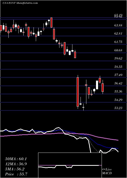Click the 62.81 price axis label
Screen dimensions: 127x178
118,34
